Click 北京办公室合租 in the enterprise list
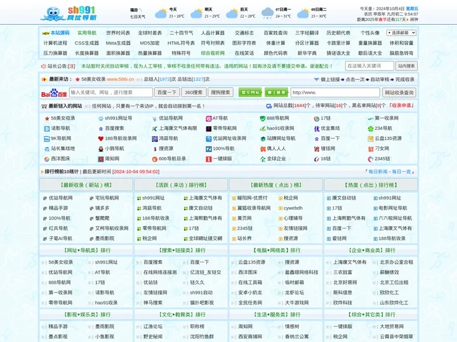 point(396,262)
